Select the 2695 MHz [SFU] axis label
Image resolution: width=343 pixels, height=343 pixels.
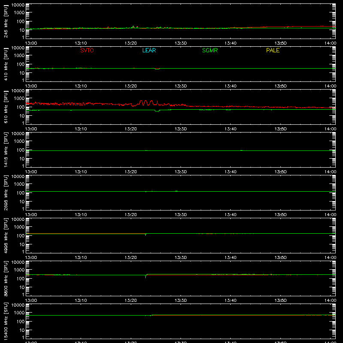point(6,193)
